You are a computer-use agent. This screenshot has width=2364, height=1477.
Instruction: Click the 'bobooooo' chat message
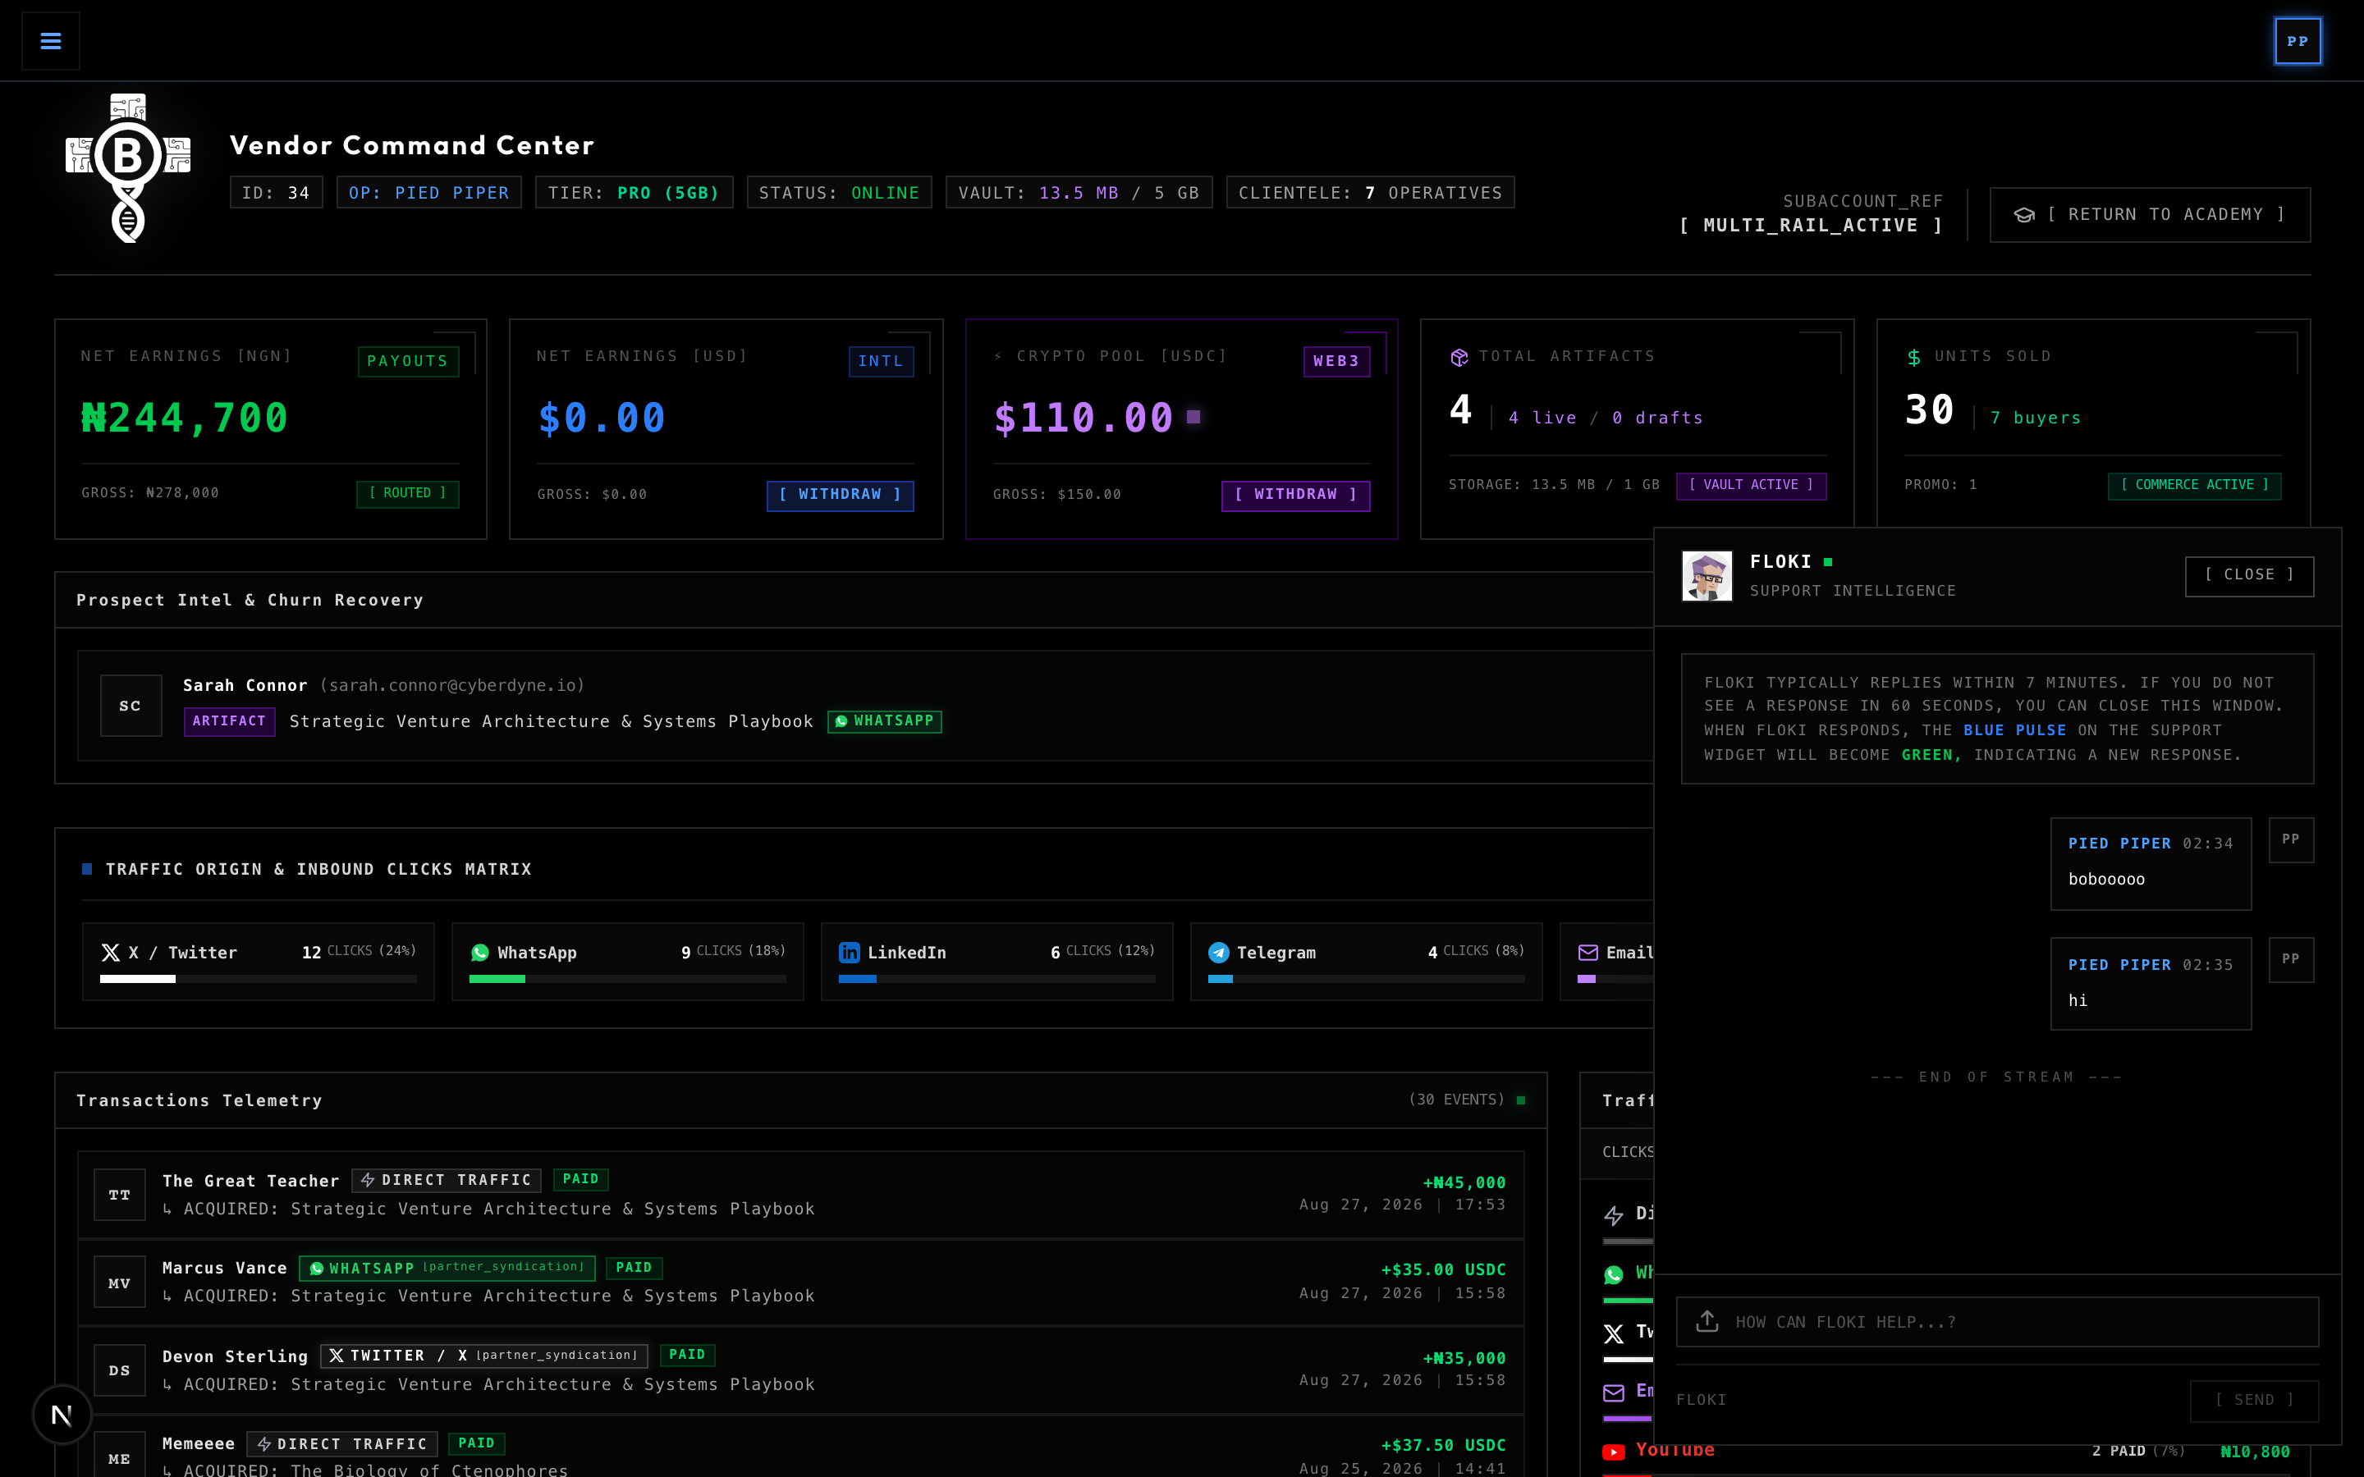pos(2150,863)
